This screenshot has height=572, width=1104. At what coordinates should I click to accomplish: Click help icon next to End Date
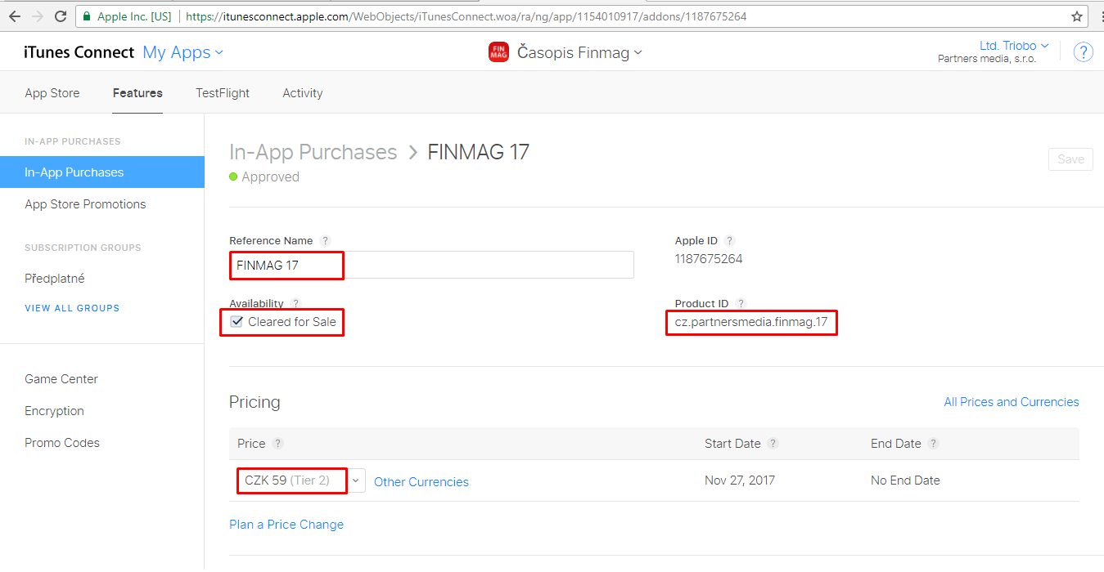933,444
